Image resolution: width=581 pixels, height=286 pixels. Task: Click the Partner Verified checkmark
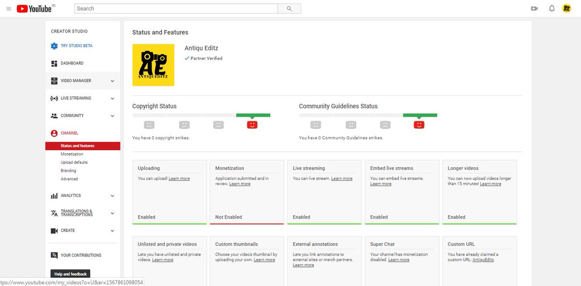[187, 58]
